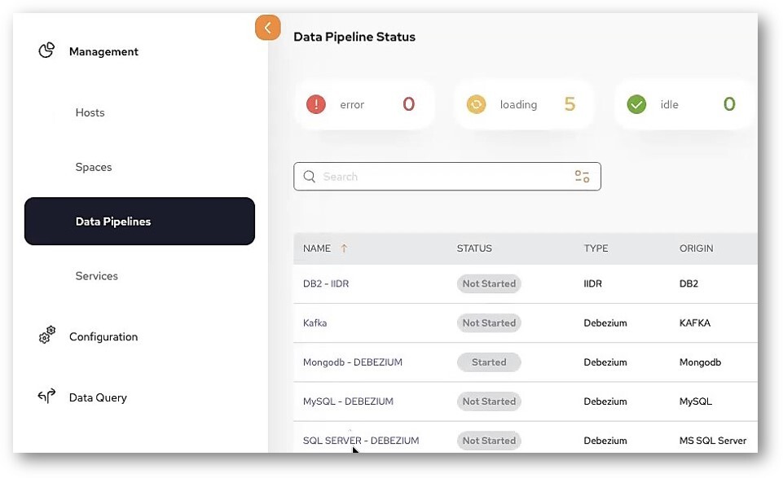783x478 pixels.
Task: Click the Management pie chart icon
Action: [x=46, y=50]
